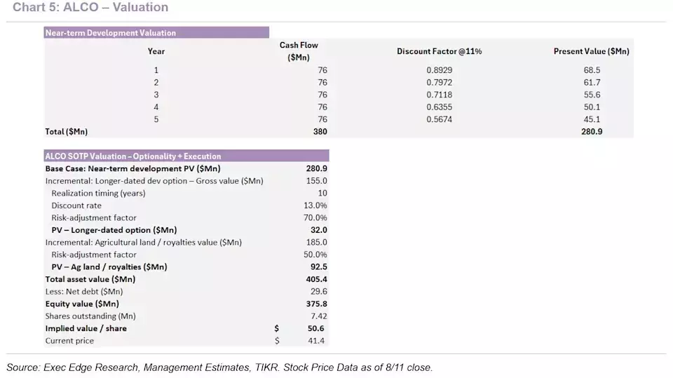Image resolution: width=673 pixels, height=378 pixels.
Task: Click the 'Current price' label
Action: coord(69,341)
